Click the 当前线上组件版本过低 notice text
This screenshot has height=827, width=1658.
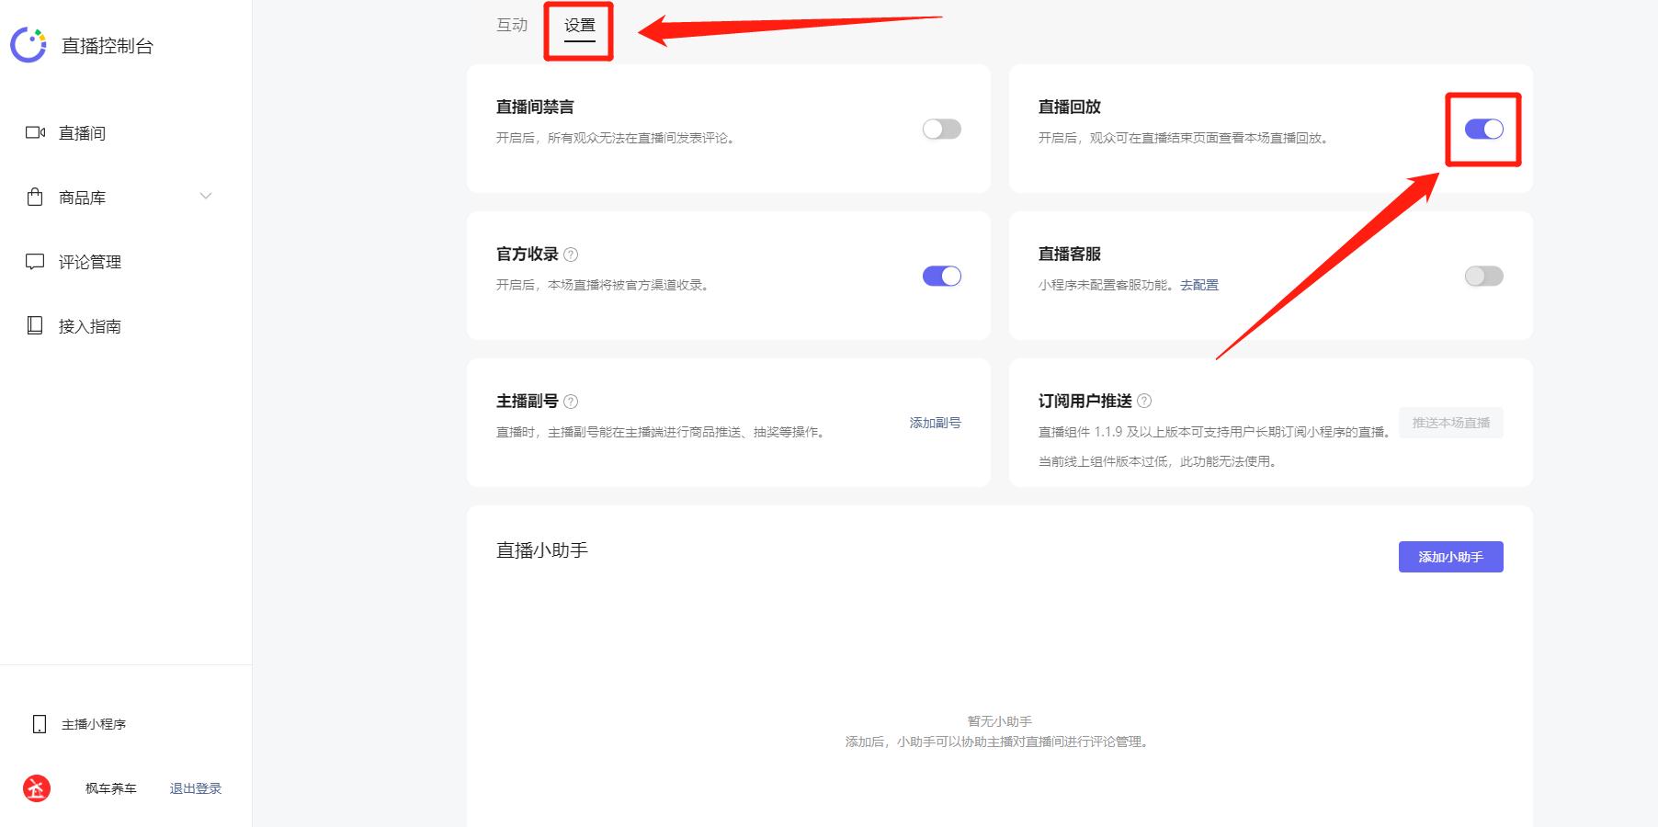click(1158, 461)
